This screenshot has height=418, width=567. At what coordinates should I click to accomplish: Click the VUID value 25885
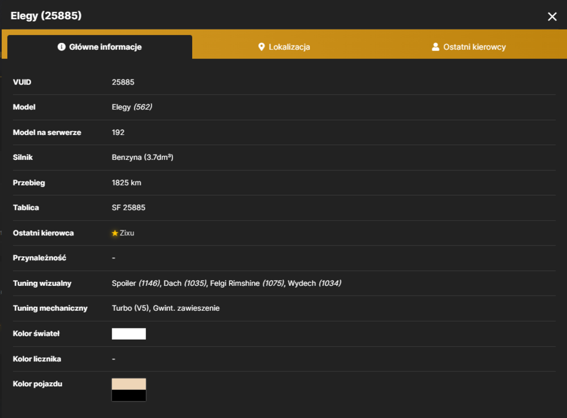coord(123,82)
